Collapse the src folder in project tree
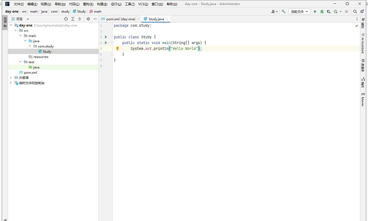Screen dimensions: 368x221 (16, 30)
